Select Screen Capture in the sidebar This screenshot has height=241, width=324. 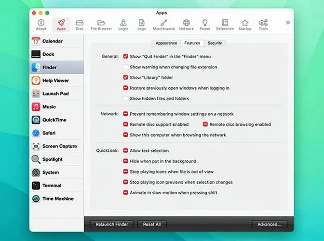57,146
